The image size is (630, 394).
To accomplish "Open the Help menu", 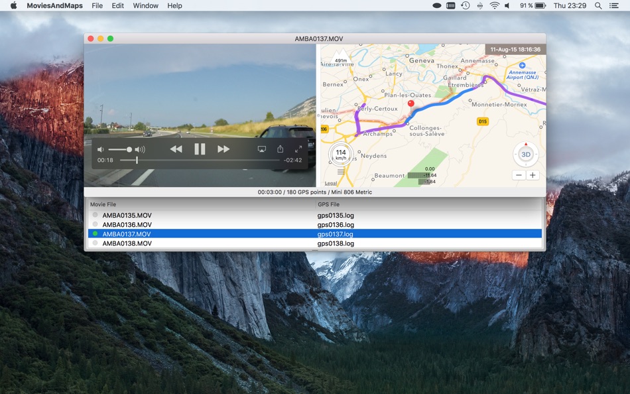I will [174, 5].
